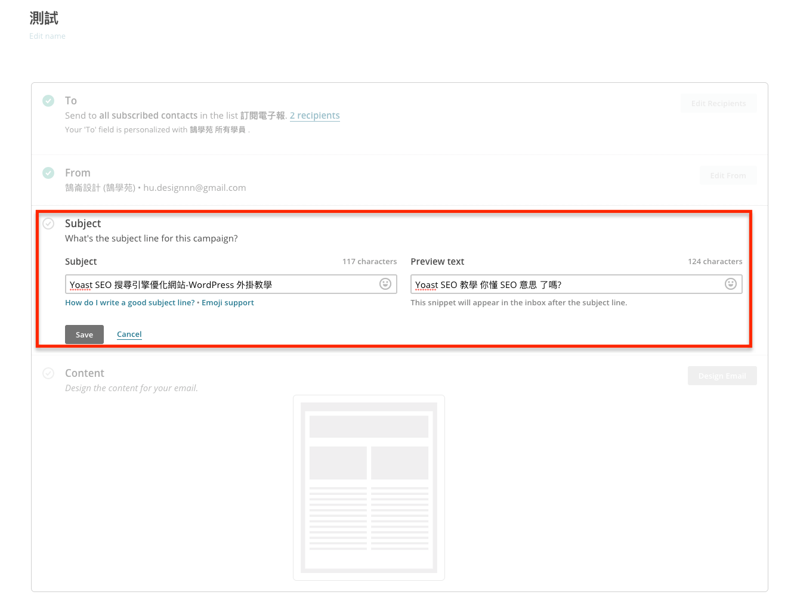View the 2 recipients link
The image size is (794, 604).
click(x=314, y=116)
